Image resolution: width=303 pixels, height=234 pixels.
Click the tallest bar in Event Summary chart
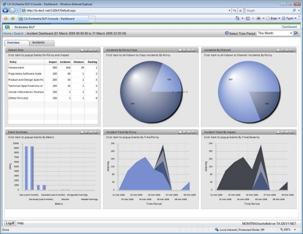pyautogui.click(x=29, y=168)
